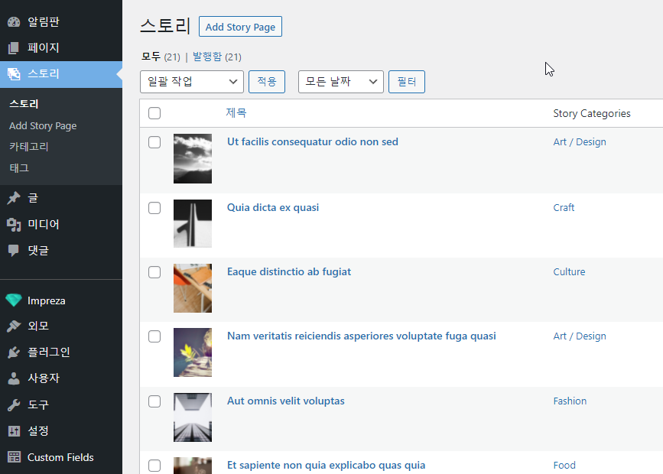Click the Dashboard gauge icon
This screenshot has height=474, width=663.
click(14, 22)
